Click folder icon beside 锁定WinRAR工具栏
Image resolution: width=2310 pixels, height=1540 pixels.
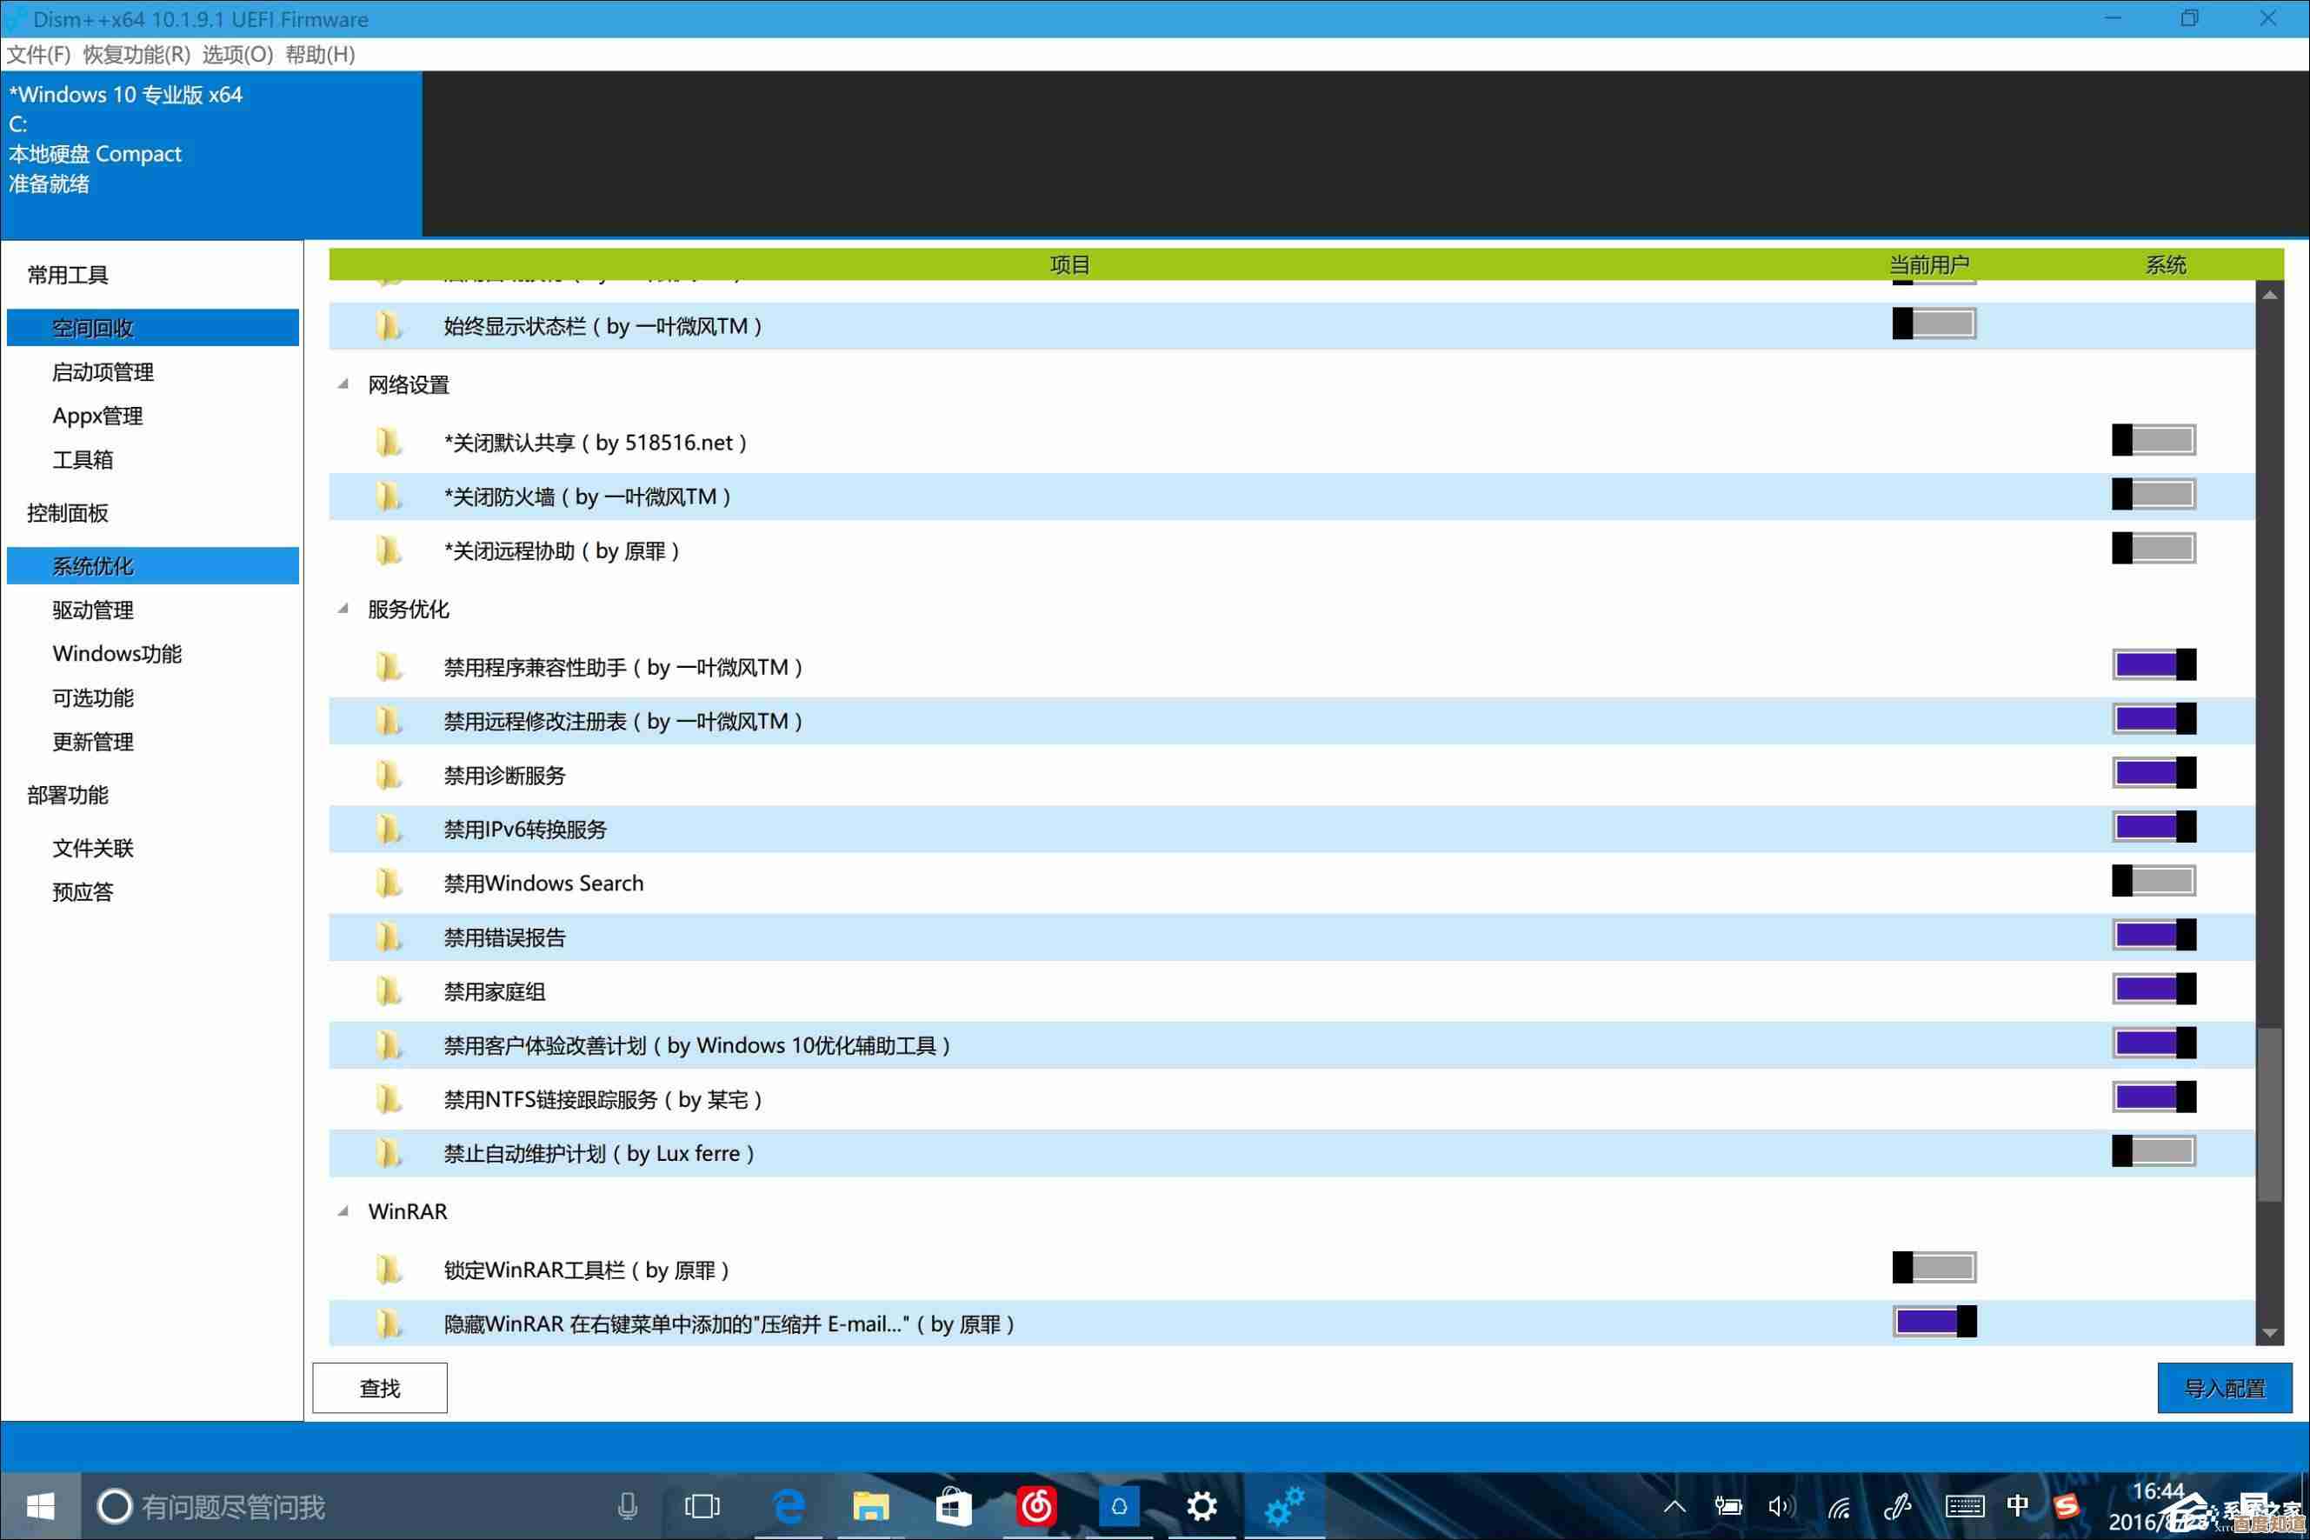[389, 1270]
